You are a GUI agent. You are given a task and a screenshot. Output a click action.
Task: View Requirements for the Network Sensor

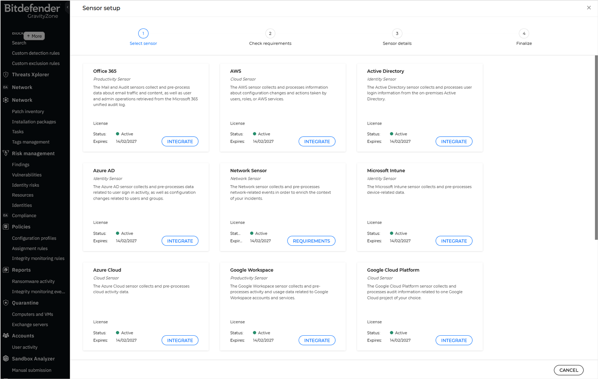(x=311, y=240)
